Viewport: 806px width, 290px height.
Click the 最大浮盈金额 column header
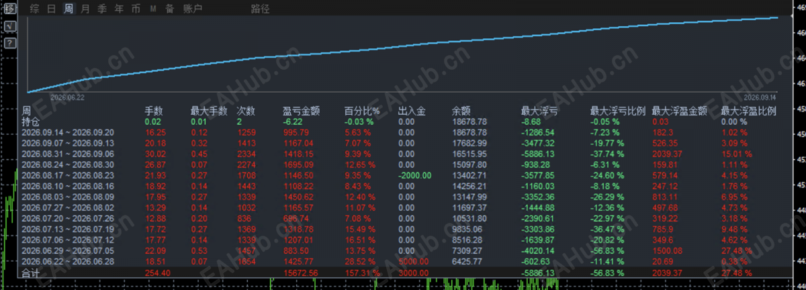point(680,111)
